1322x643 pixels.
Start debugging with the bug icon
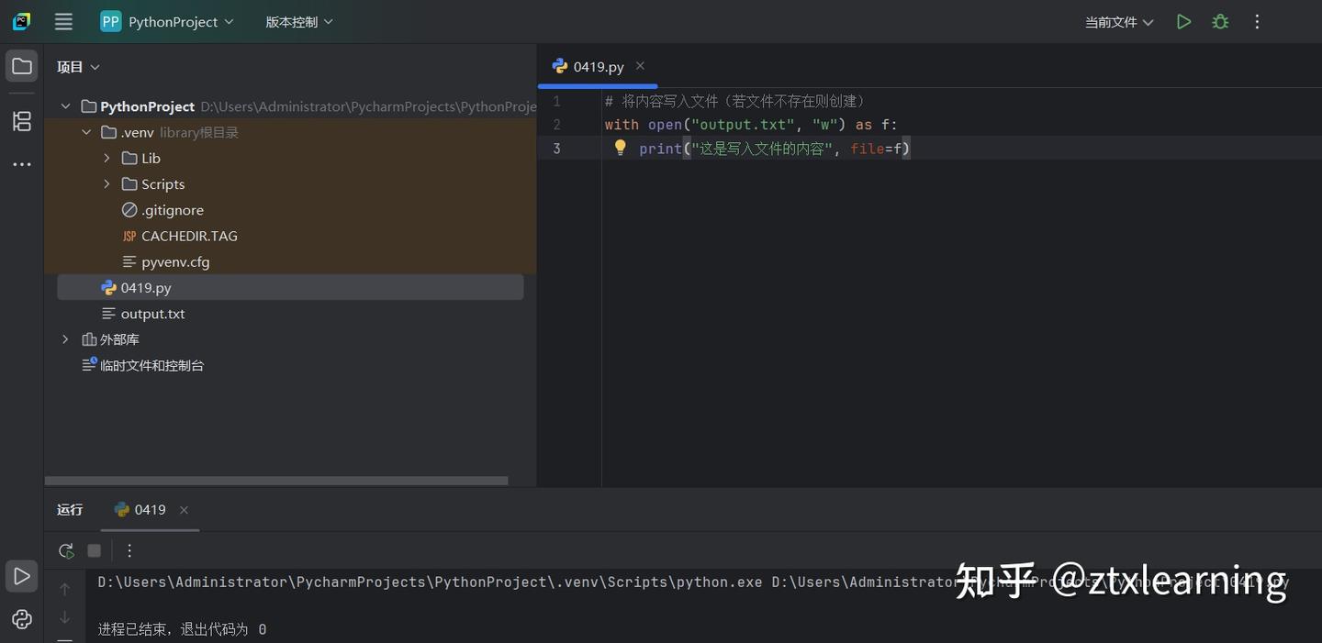1220,20
